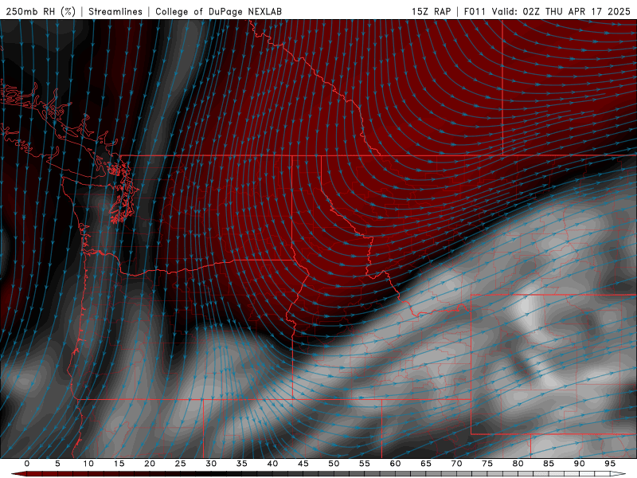
Task: Click the '90' color scale label
Action: 579,464
